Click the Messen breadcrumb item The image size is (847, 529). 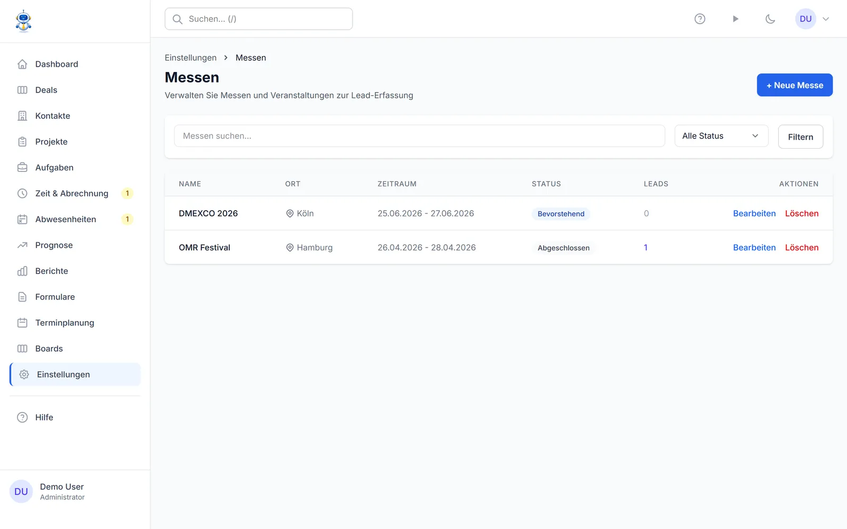click(x=251, y=58)
